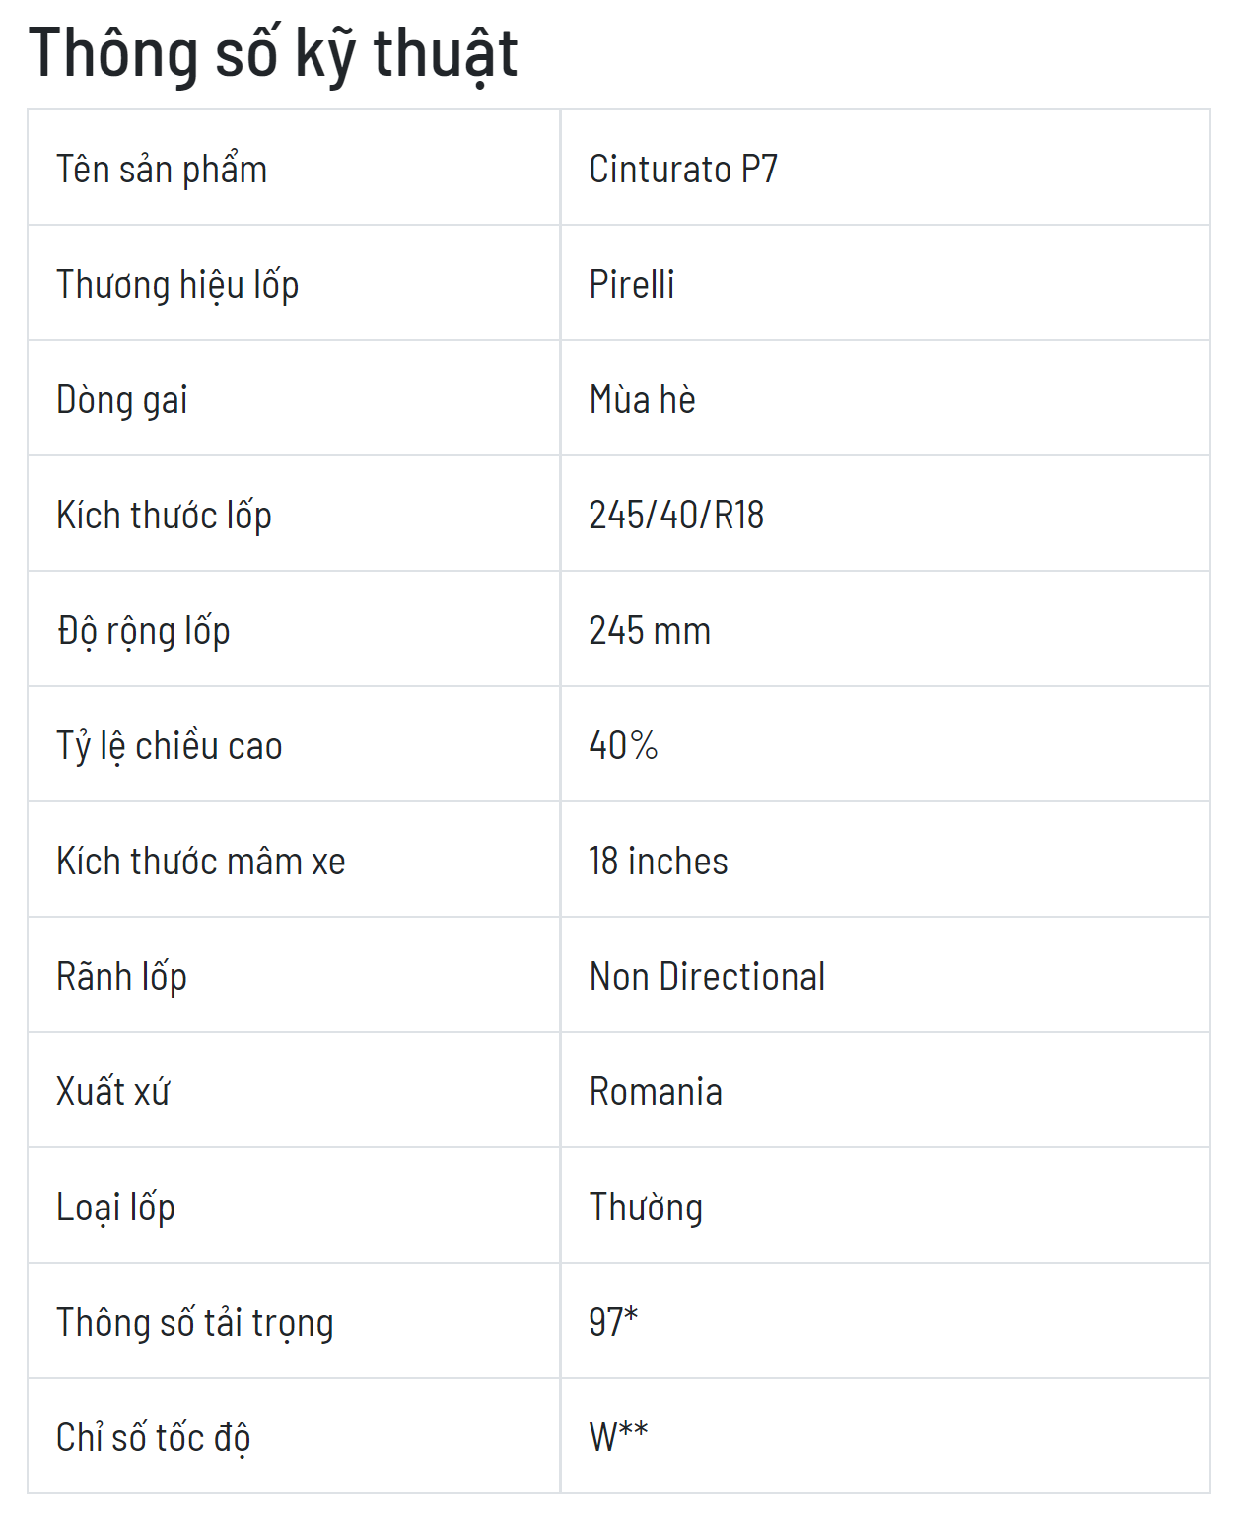Select the 'Tỷ lệ chiều cao' label
The height and width of the screenshot is (1521, 1251).
(170, 746)
